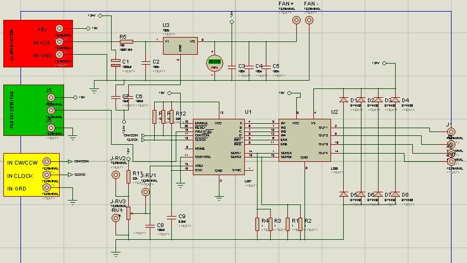Click the +5V terminal in red block
This screenshot has width=467, height=263.
[x=60, y=29]
